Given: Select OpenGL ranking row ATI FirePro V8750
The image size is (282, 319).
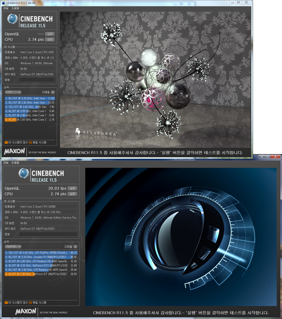Looking at the screenshot, I should (41, 253).
